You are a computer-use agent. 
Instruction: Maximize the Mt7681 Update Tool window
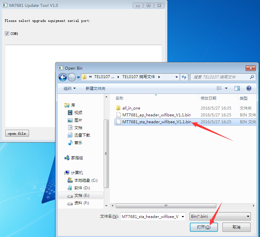[x=148, y=6]
